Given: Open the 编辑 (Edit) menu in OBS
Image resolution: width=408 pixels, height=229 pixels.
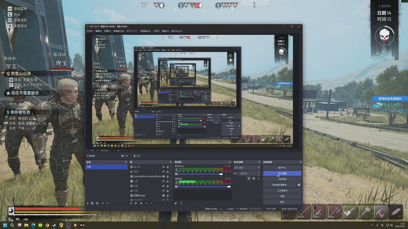Looking at the screenshot, I should pos(98,31).
